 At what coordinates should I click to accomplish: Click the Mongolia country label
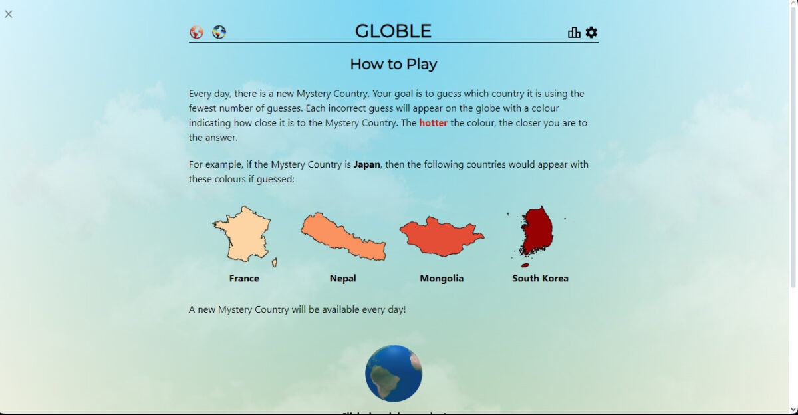442,278
